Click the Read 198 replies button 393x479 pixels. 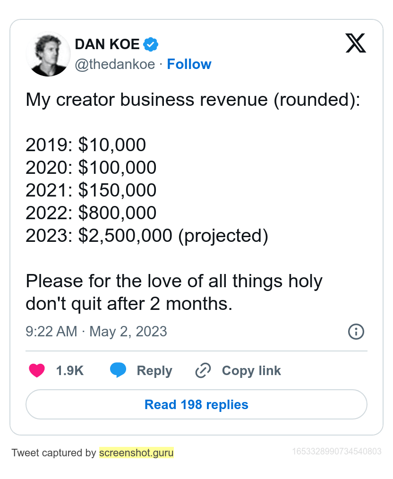196,404
